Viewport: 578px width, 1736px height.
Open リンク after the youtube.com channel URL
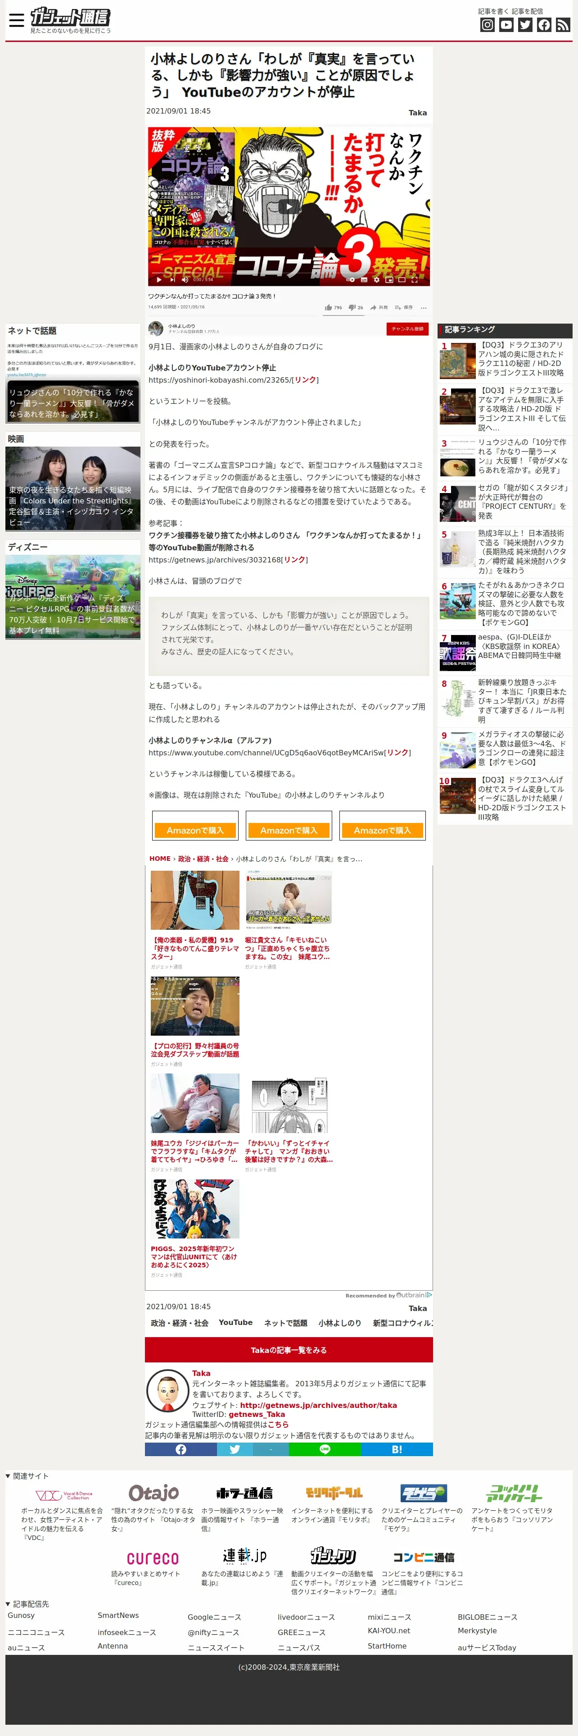[x=397, y=753]
